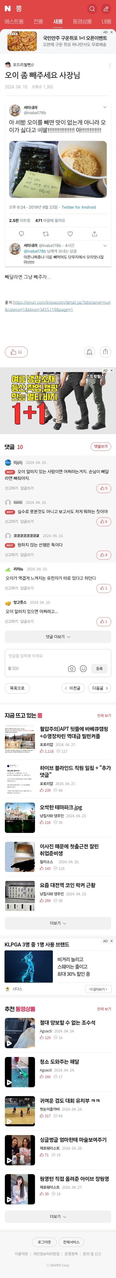The width and height of the screenshot is (116, 1278).
Task: Click the tweet's retweet icon
Action: point(46,234)
